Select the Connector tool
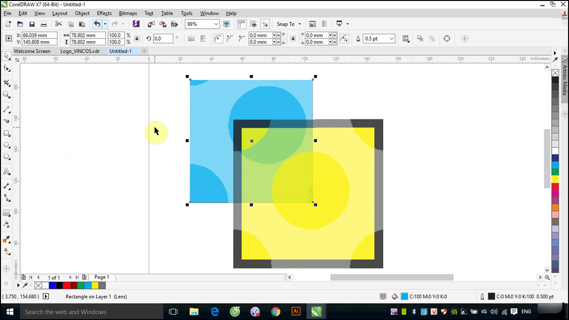The width and height of the screenshot is (569, 320). coord(7,198)
